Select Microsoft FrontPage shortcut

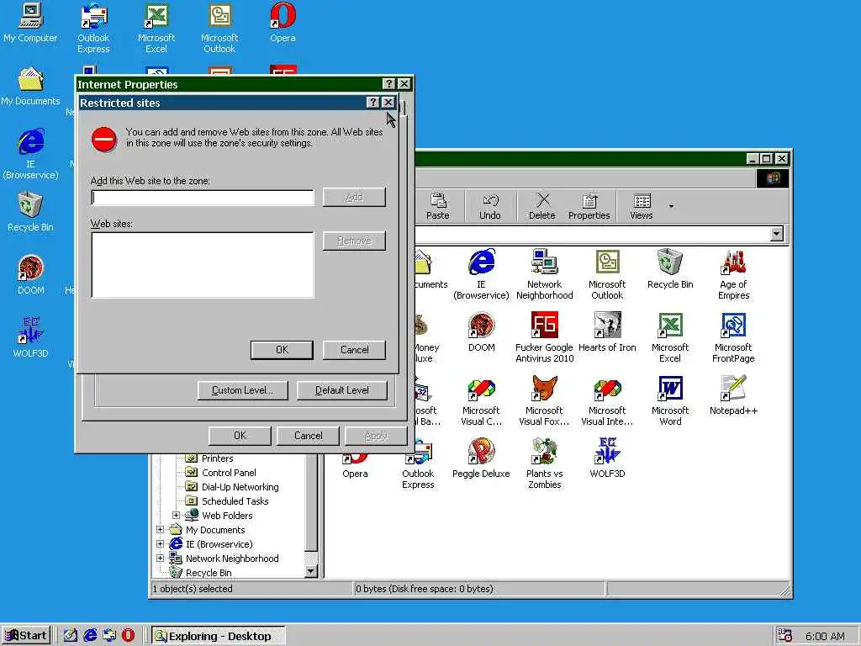coord(733,337)
